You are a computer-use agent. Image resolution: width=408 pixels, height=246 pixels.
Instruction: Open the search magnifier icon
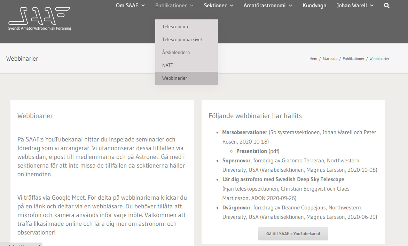coord(386,6)
